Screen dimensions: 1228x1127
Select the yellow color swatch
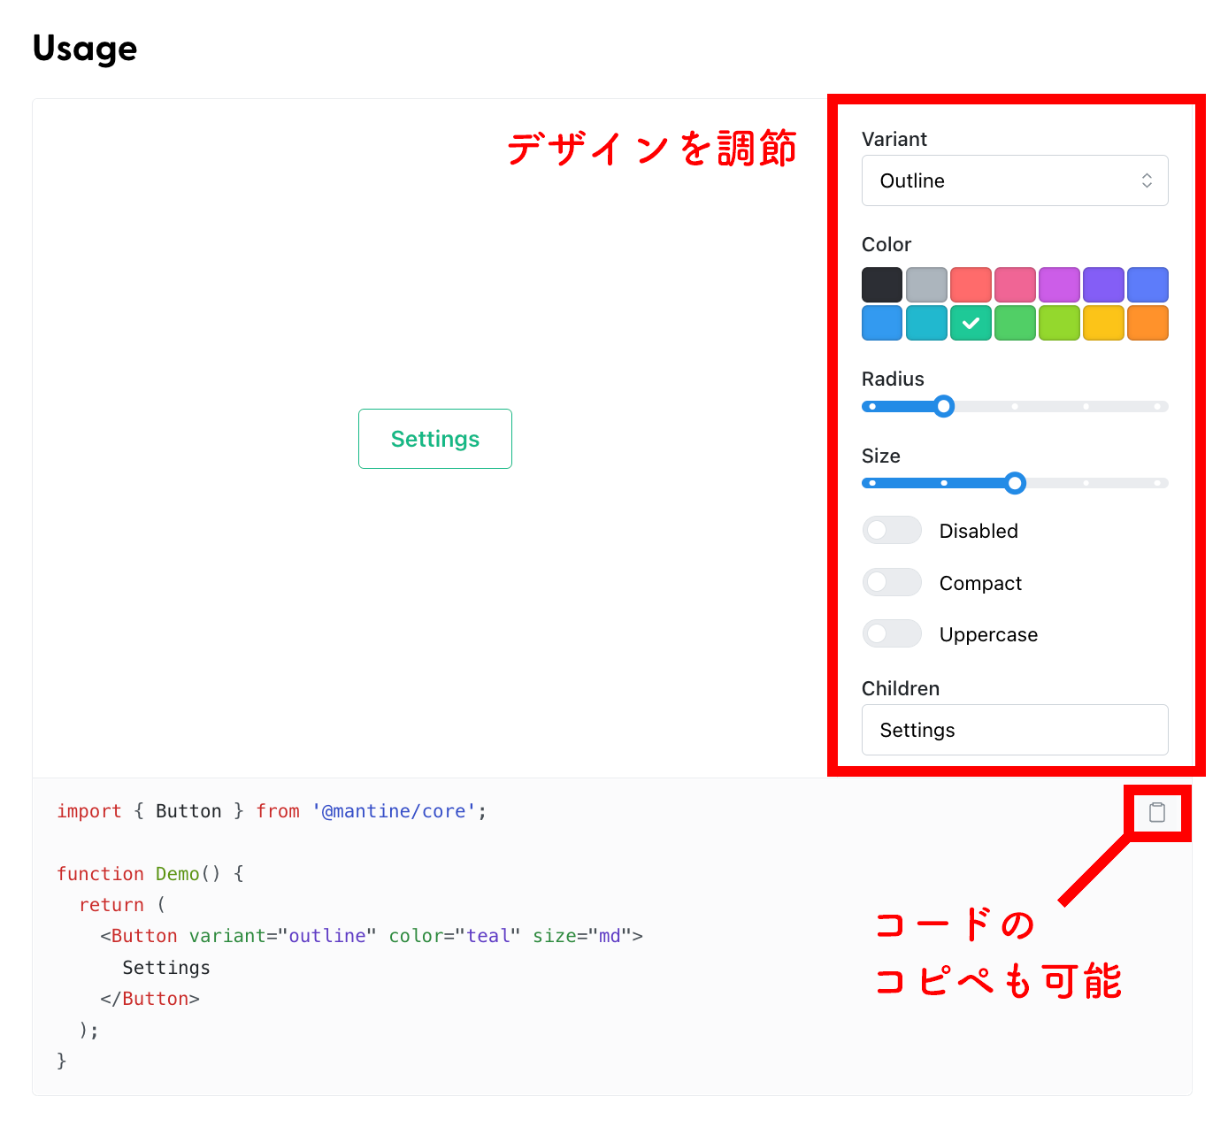point(1103,323)
